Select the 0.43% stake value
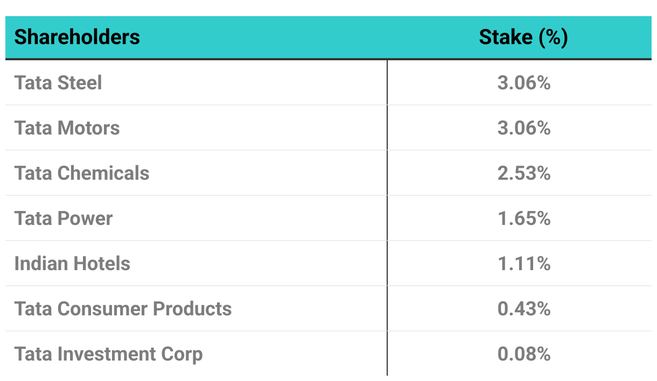 [523, 309]
